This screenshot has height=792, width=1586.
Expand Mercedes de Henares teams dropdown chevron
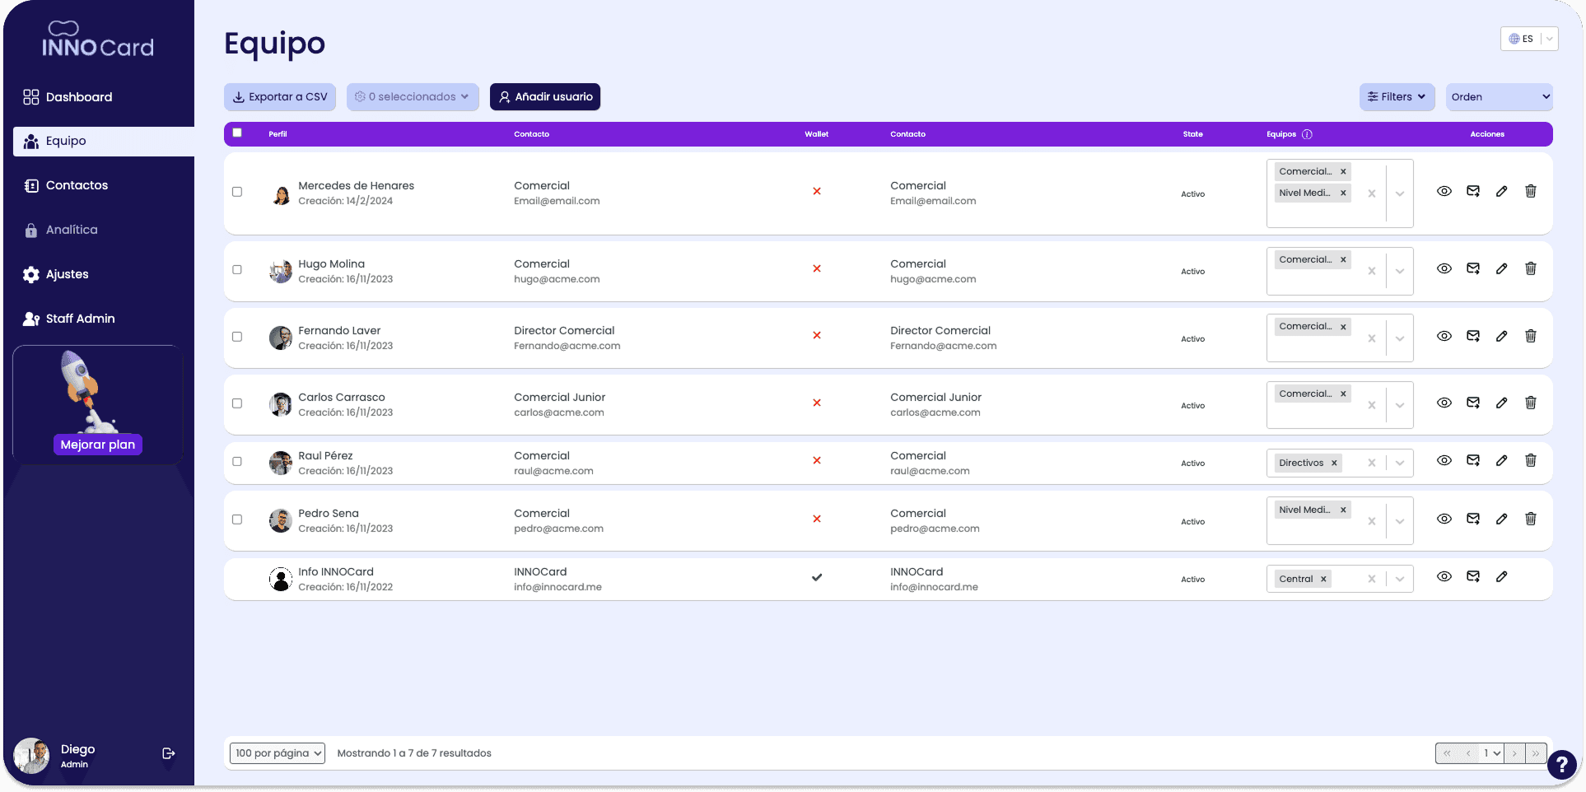tap(1400, 193)
